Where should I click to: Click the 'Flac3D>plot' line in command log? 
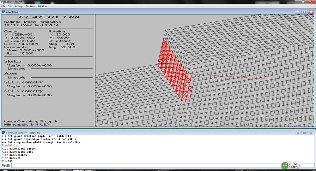10,145
